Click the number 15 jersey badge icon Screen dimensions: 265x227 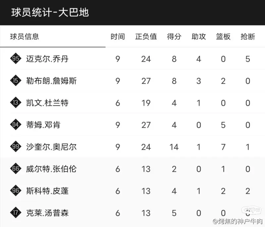tap(15, 81)
